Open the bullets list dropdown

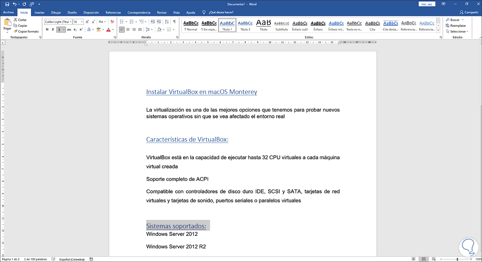point(127,22)
